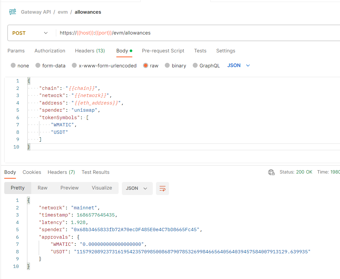
Task: Switch to the Cookies response tab
Action: 32,172
